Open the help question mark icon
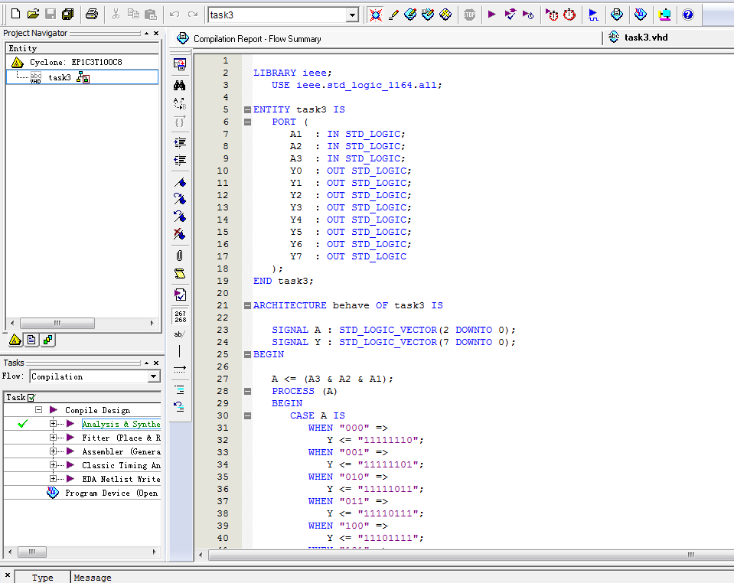This screenshot has height=583, width=734. tap(687, 15)
